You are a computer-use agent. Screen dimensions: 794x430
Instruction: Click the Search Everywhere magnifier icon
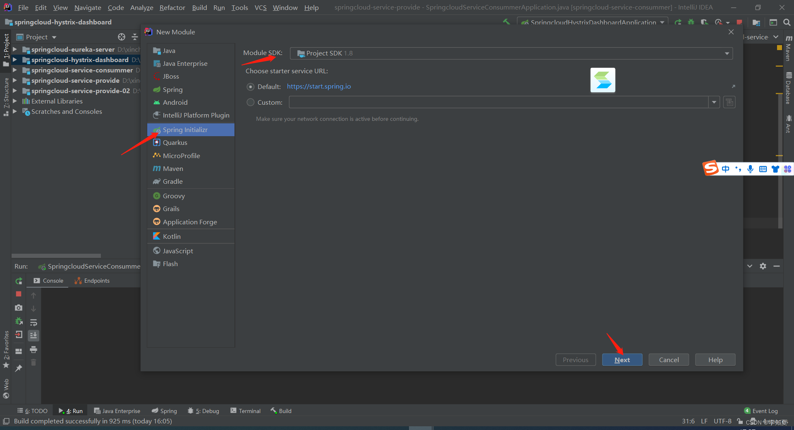click(787, 22)
